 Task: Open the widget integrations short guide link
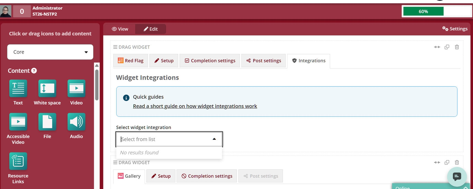195,106
